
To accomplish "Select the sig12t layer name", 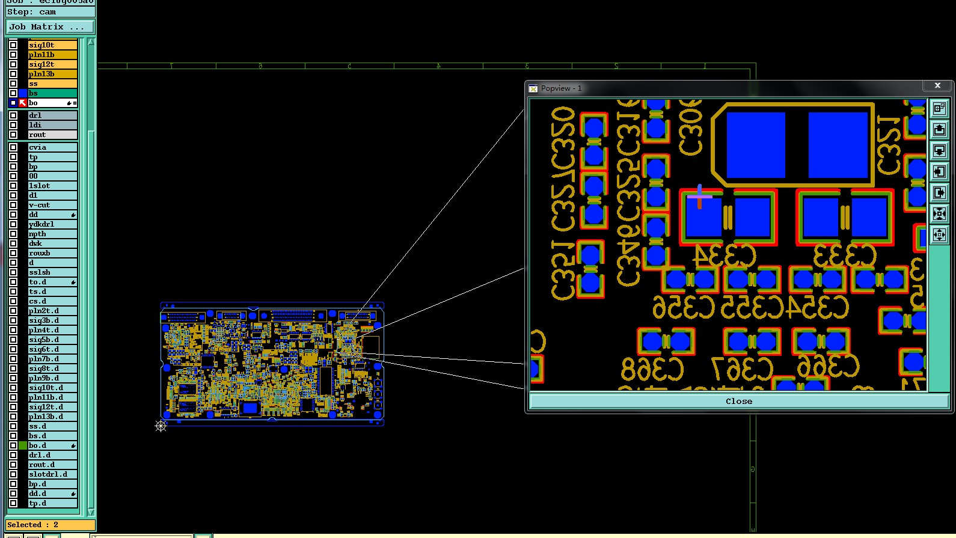I will pyautogui.click(x=52, y=64).
